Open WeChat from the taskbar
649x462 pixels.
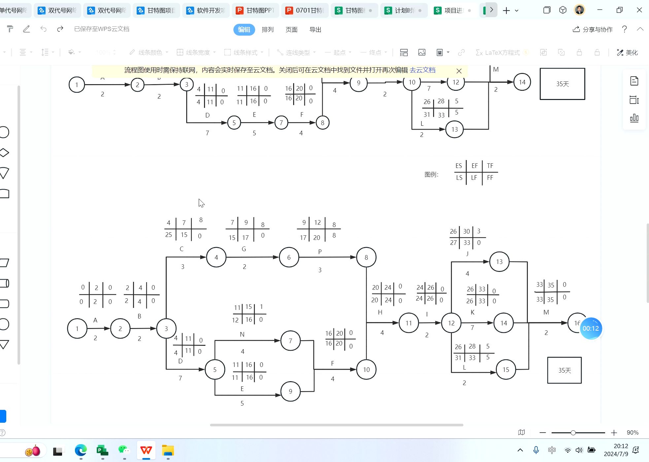124,450
